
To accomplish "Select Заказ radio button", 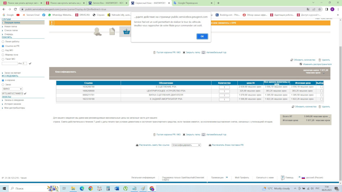I will click(x=3, y=85).
